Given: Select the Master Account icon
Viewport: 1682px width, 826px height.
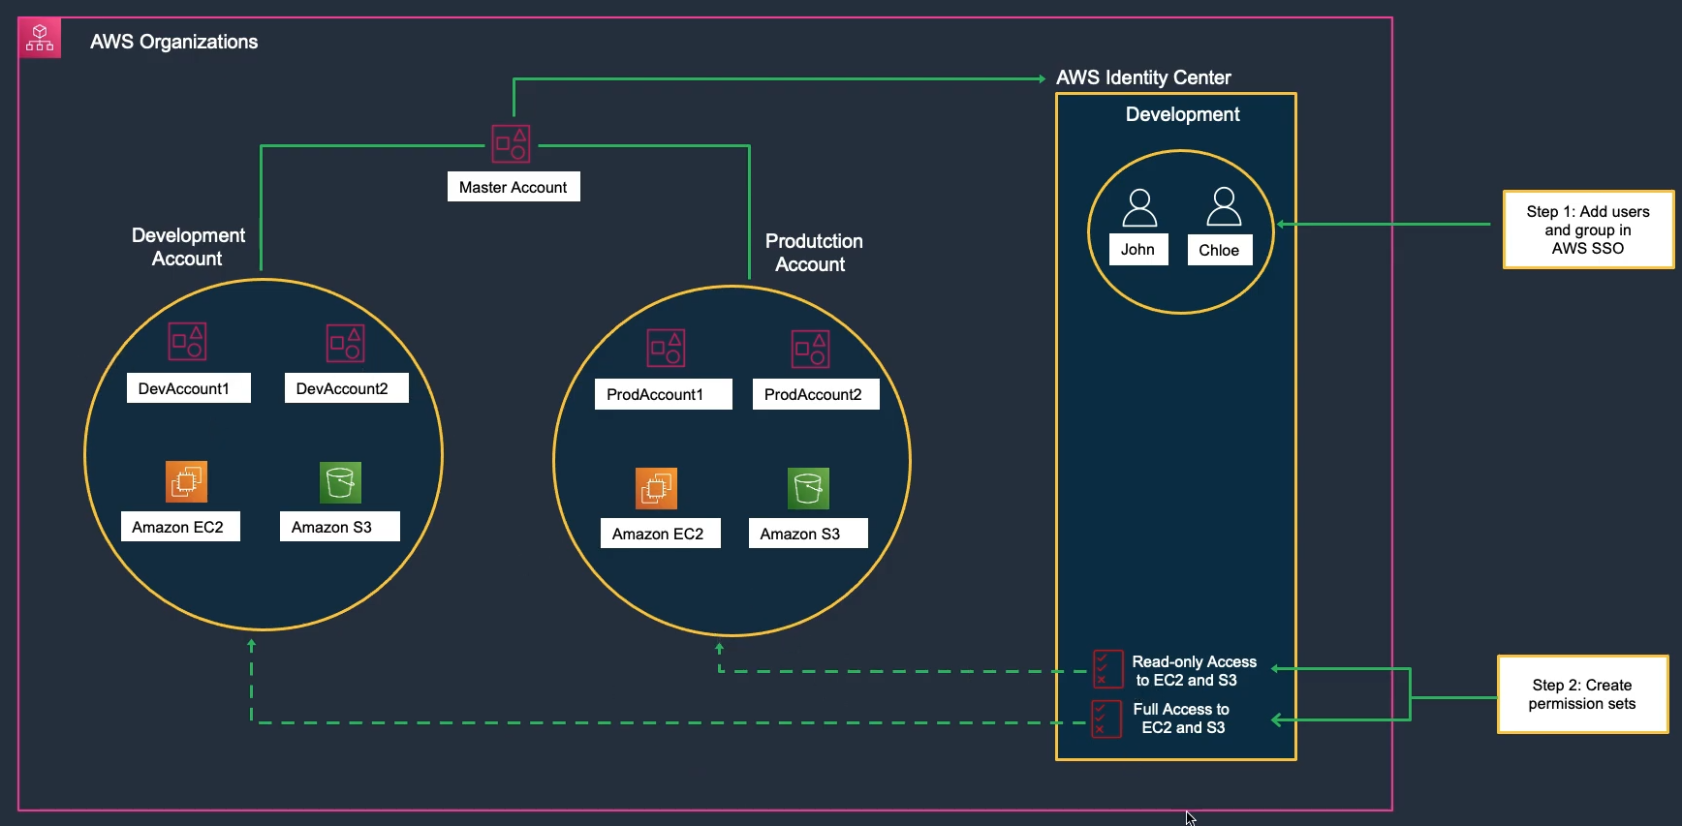Looking at the screenshot, I should coord(511,144).
